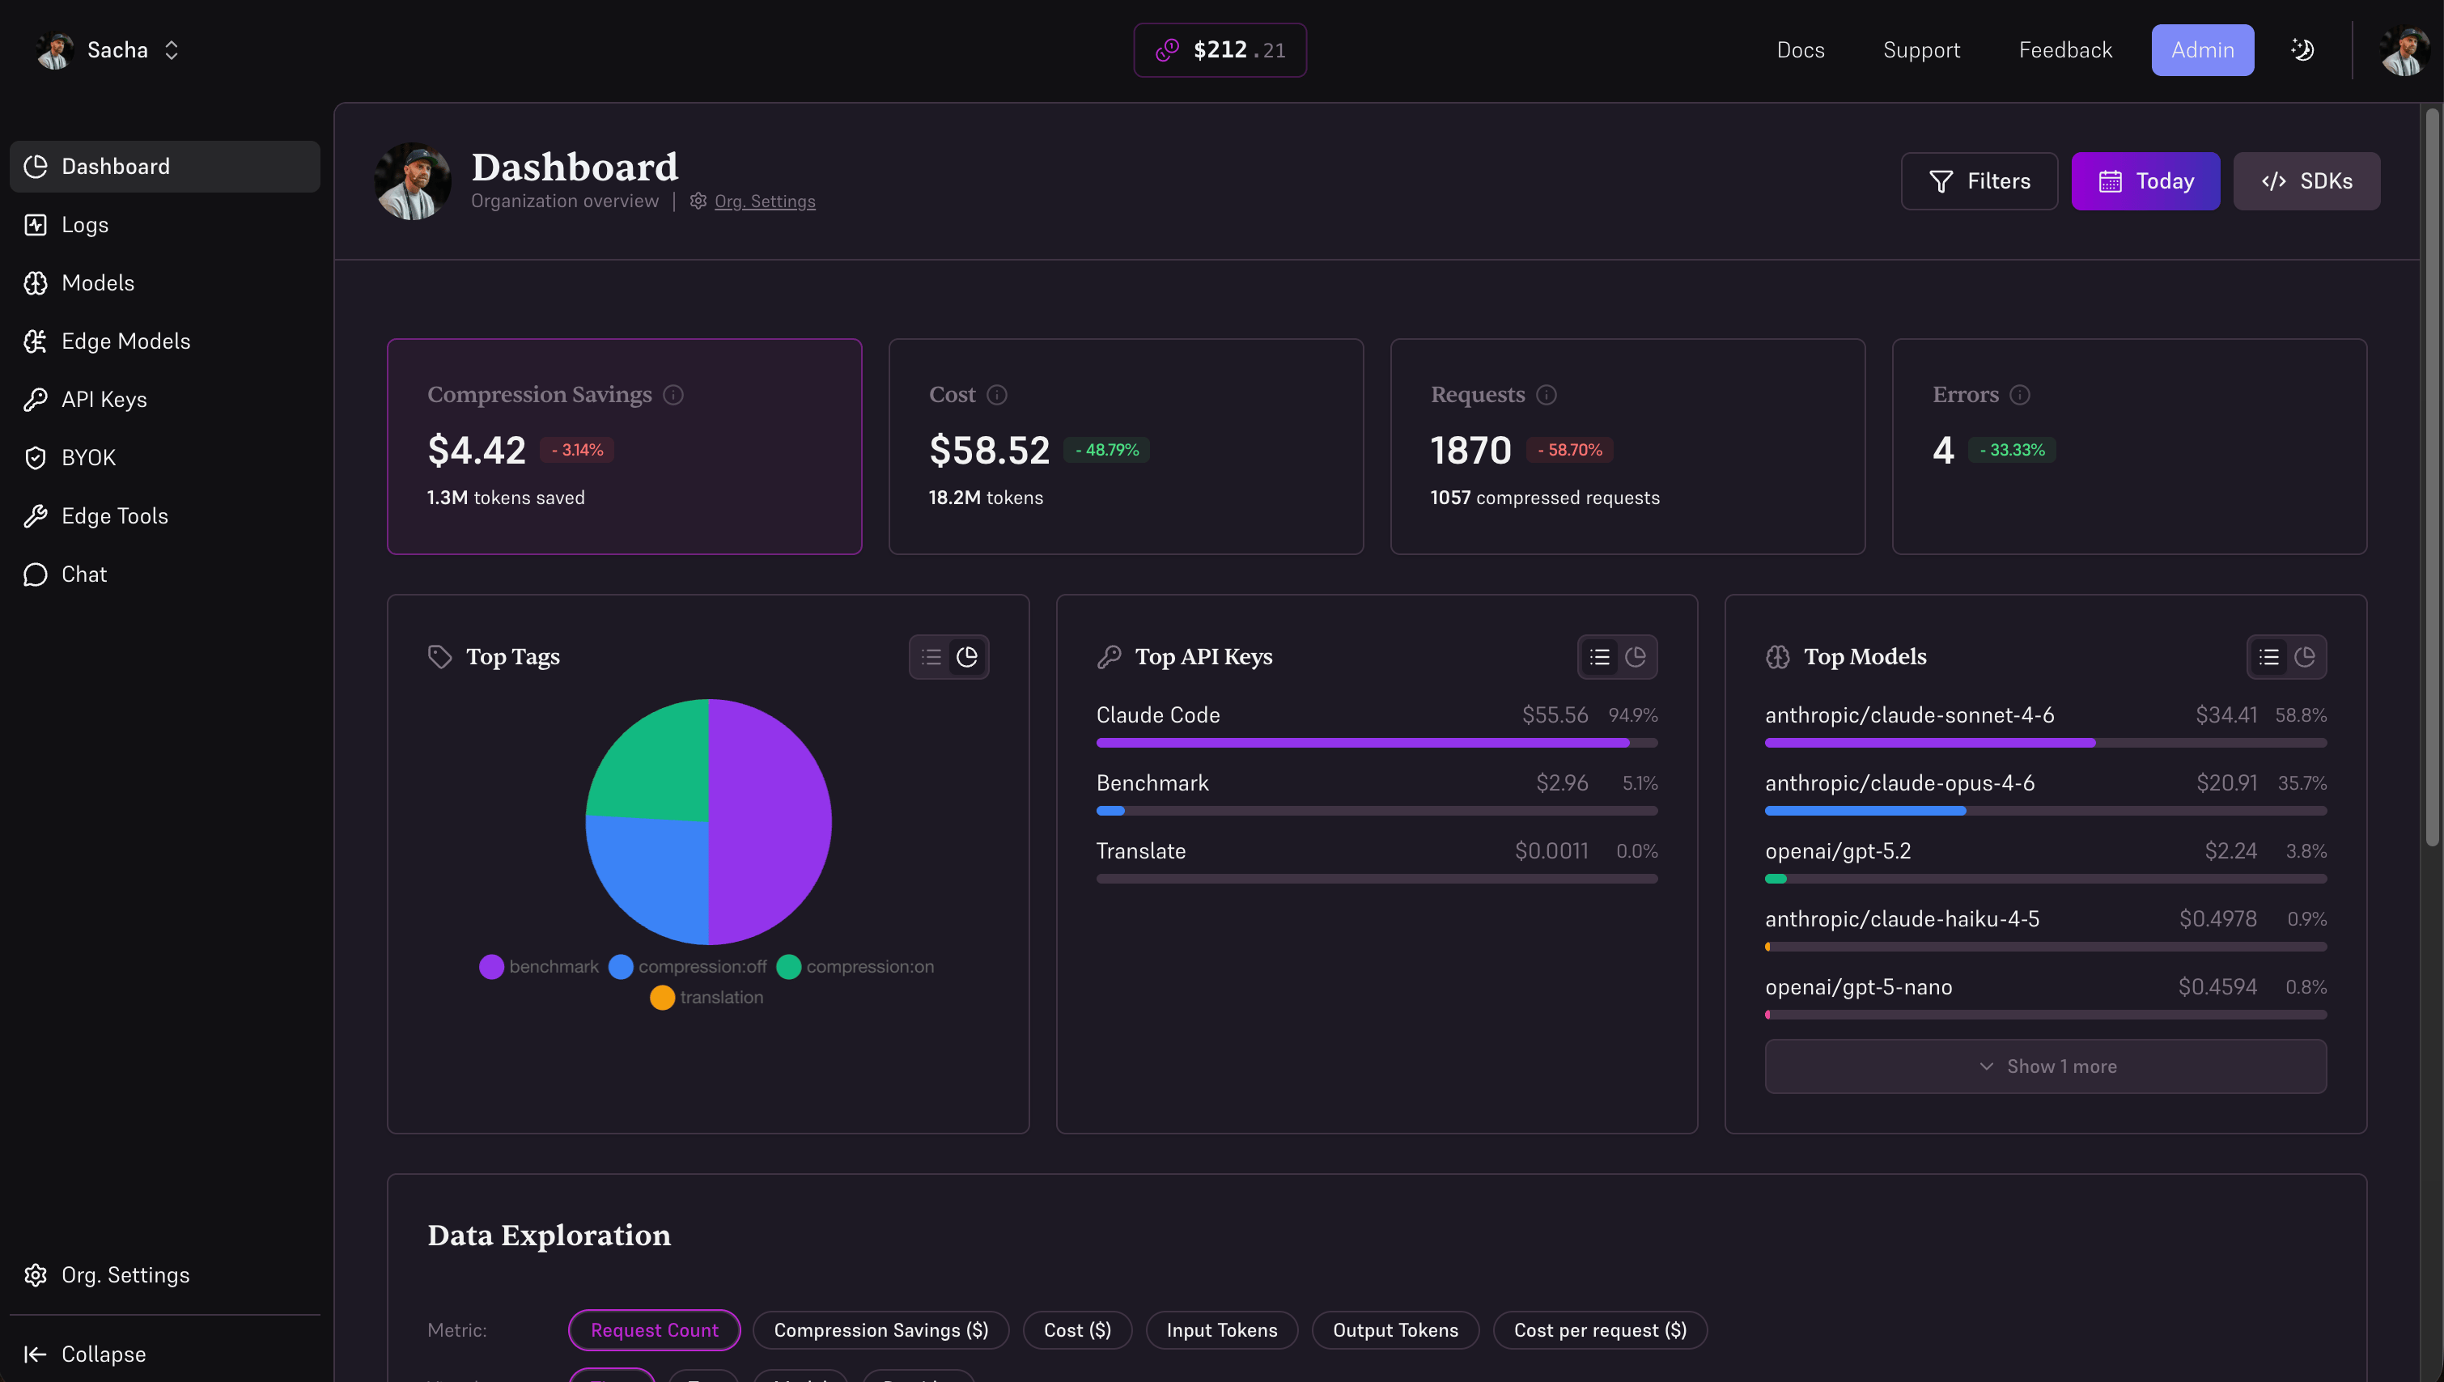Click the Compression Savings summary card
The image size is (2444, 1382).
click(x=624, y=446)
